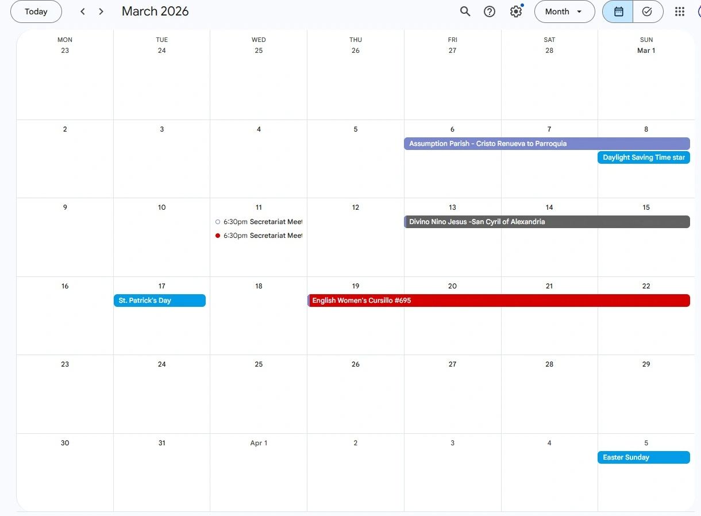Image resolution: width=701 pixels, height=516 pixels.
Task: Go to the previous month
Action: (x=83, y=11)
